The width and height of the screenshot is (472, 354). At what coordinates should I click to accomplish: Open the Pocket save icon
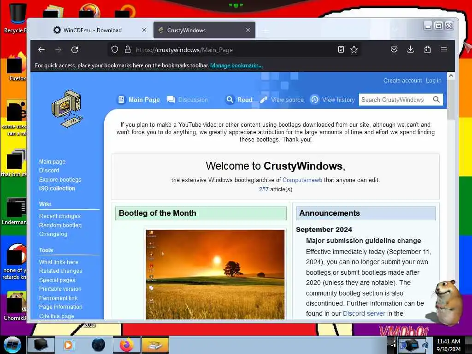pyautogui.click(x=394, y=49)
